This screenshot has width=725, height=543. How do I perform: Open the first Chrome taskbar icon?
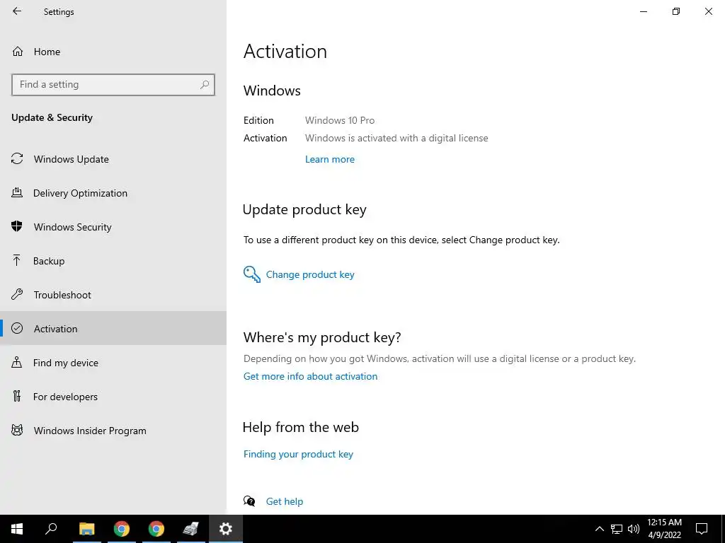coord(122,529)
